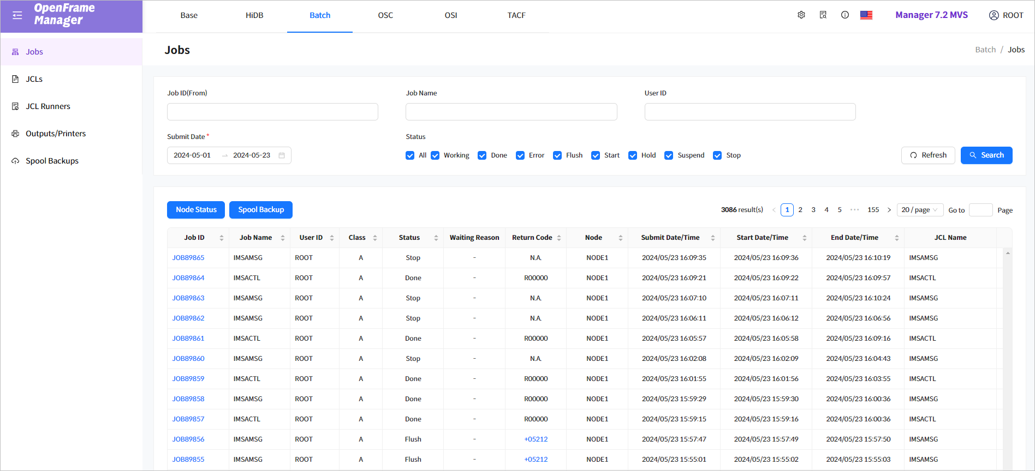Disable the Suspend status checkbox
The width and height of the screenshot is (1035, 471).
point(669,155)
